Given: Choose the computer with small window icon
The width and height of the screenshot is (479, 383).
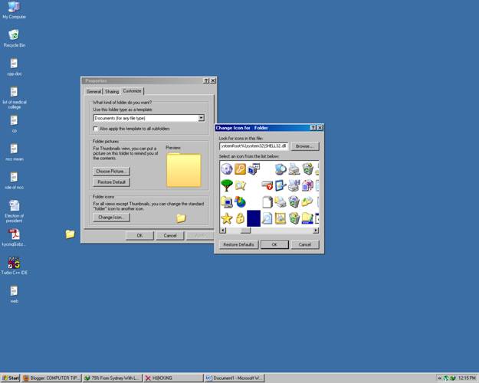Looking at the screenshot, I should point(254,169).
